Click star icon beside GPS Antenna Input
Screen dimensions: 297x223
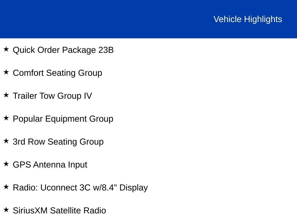coord(6,164)
